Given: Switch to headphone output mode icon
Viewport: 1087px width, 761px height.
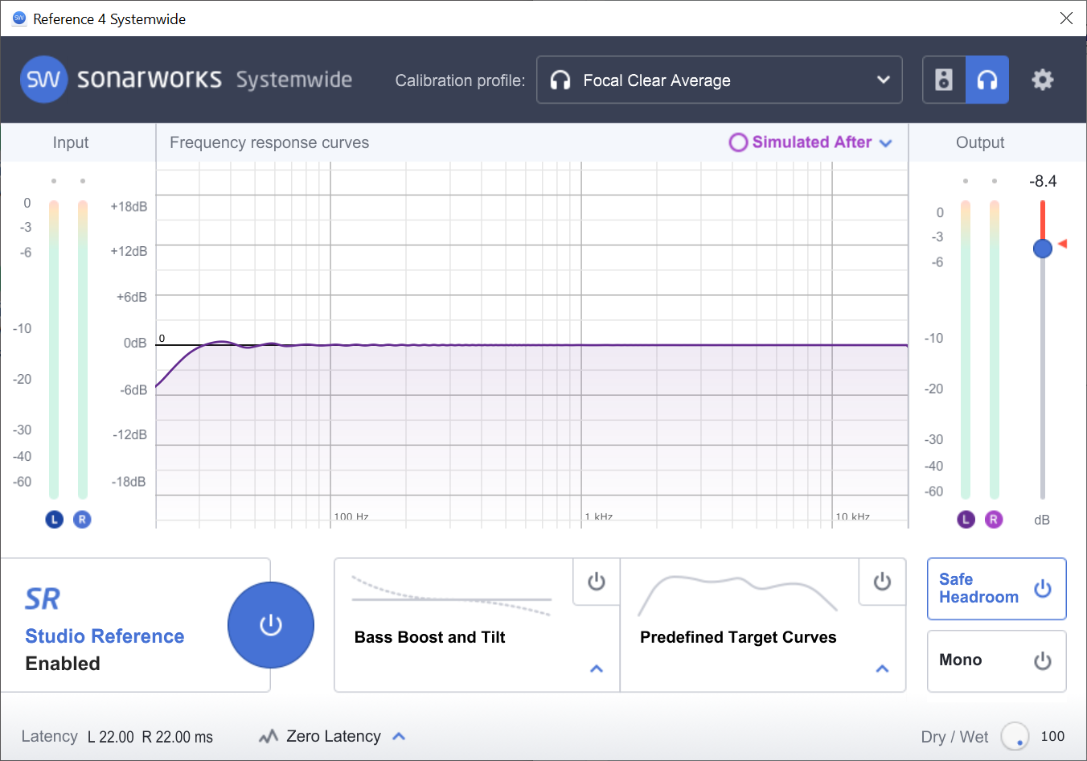Looking at the screenshot, I should [987, 80].
